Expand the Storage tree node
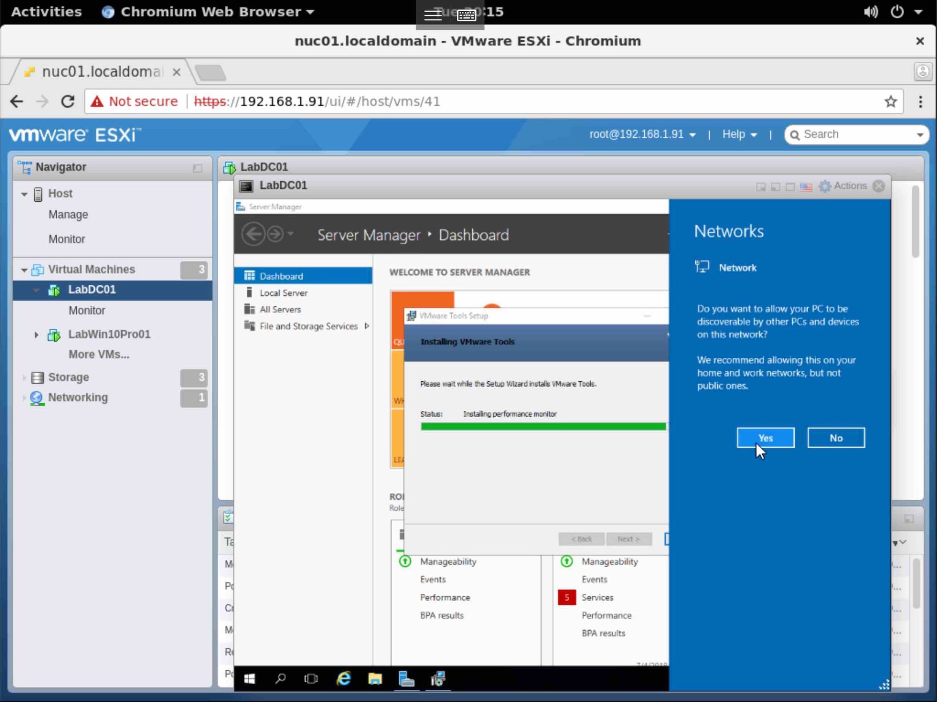 (24, 377)
